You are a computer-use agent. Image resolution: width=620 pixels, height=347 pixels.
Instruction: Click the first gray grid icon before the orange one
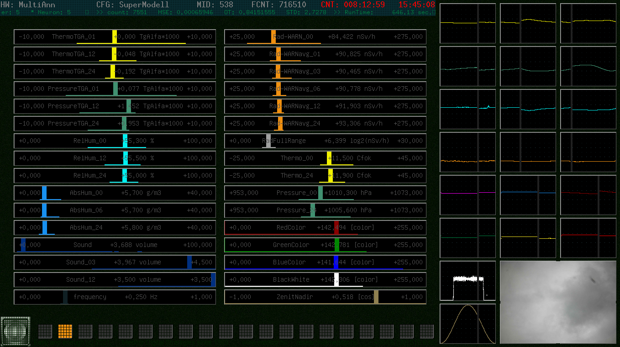(x=45, y=331)
